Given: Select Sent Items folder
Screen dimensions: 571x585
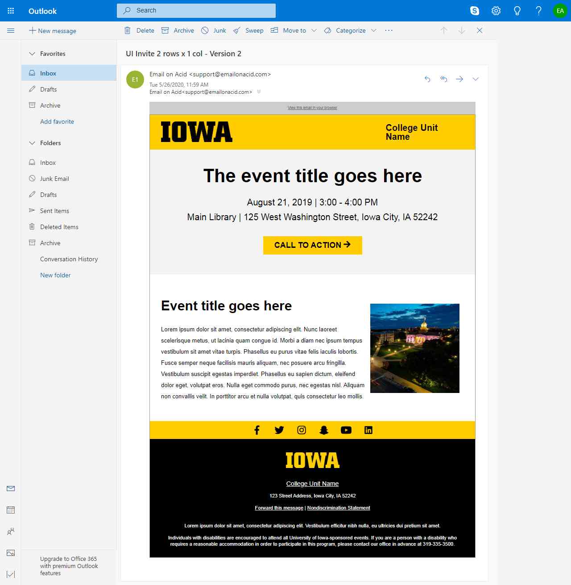Looking at the screenshot, I should pyautogui.click(x=54, y=211).
